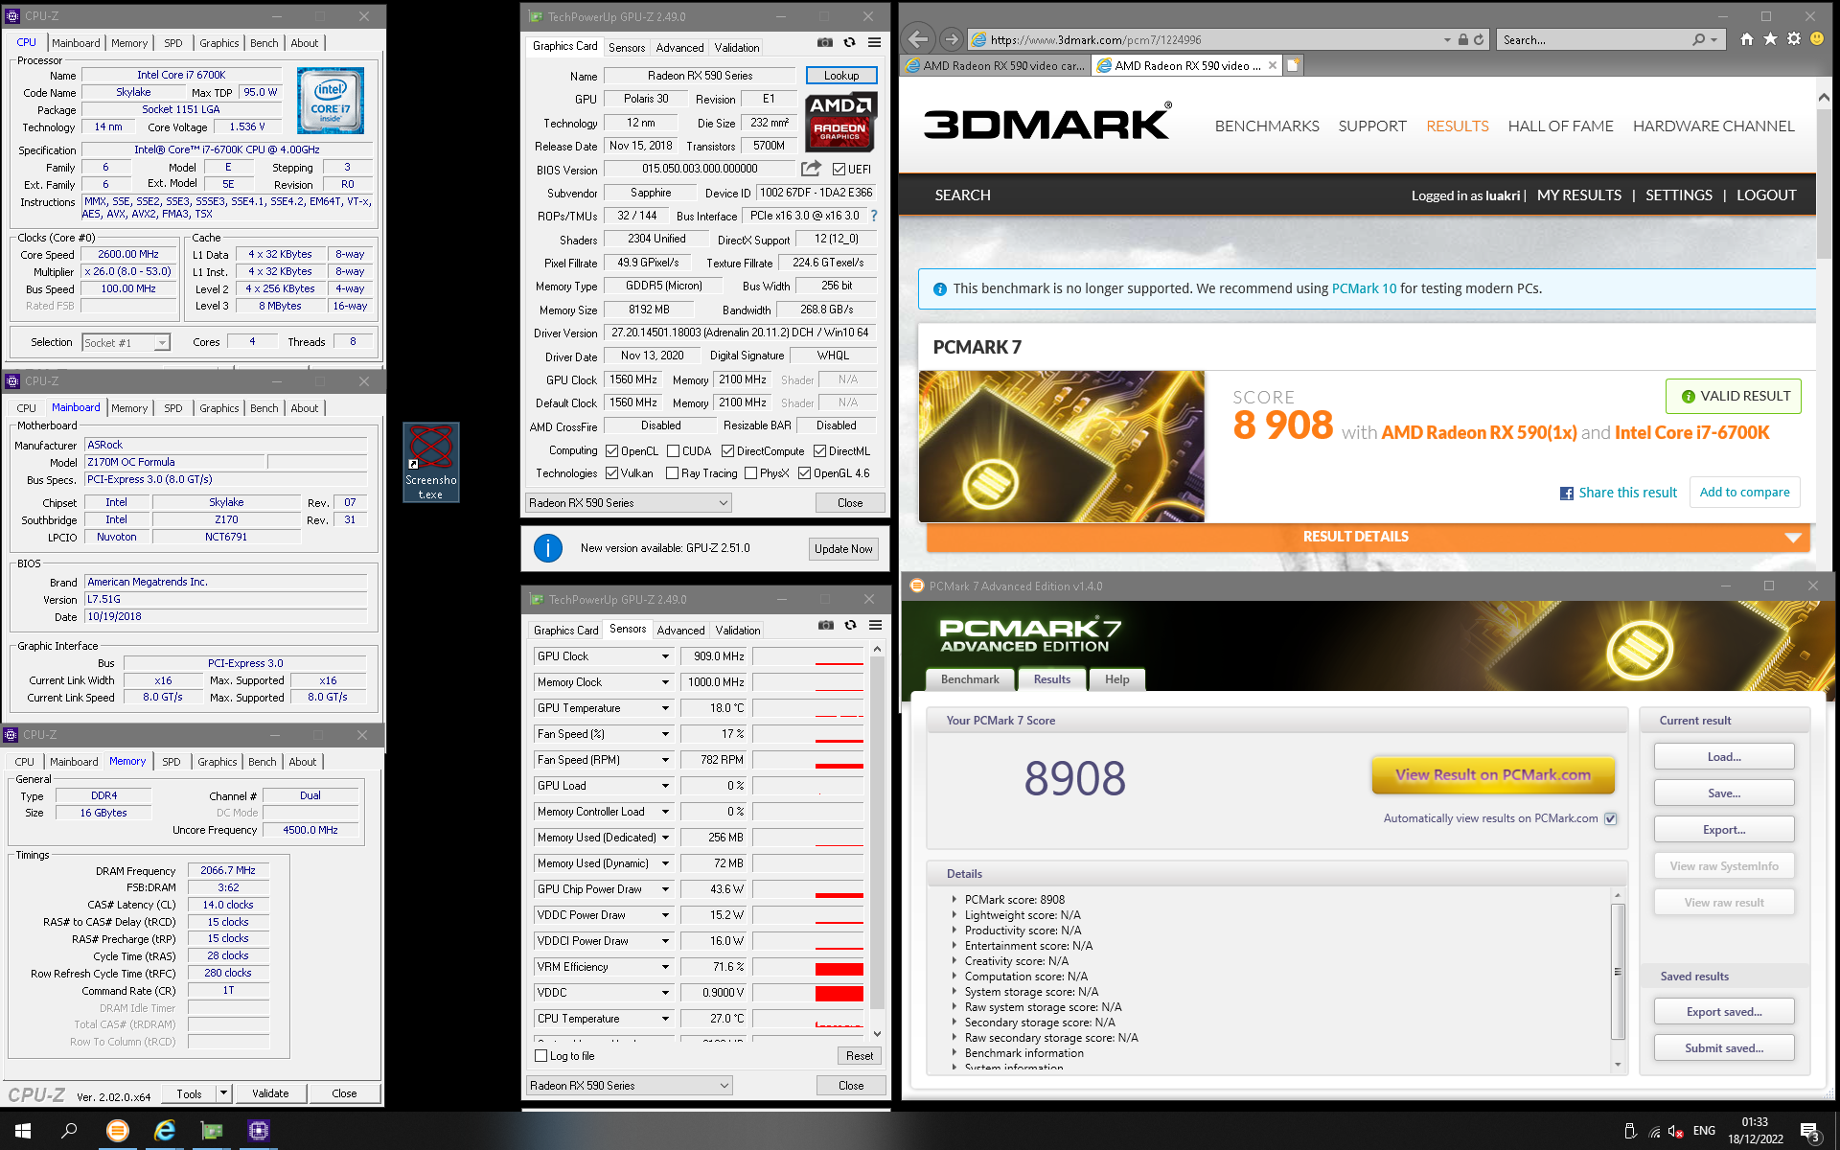Open the Screenshot.exe desktop shortcut icon
The height and width of the screenshot is (1150, 1840).
point(430,462)
